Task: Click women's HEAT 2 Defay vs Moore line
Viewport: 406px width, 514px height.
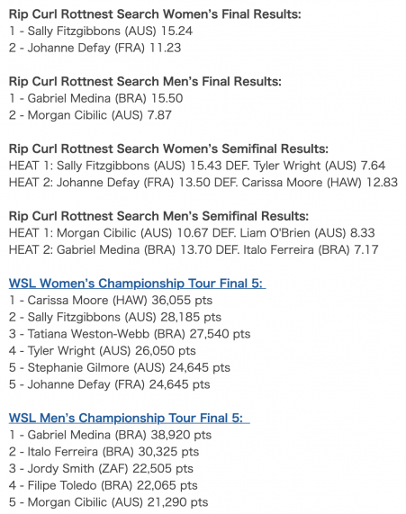Action: point(203,183)
